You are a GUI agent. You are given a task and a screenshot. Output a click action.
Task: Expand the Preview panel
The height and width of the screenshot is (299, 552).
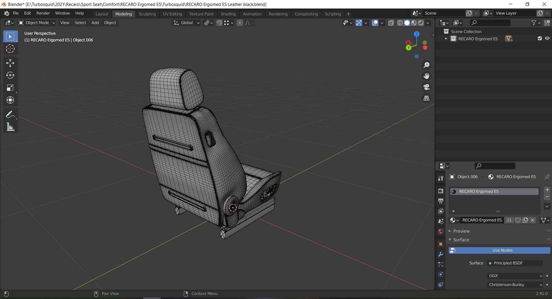tap(461, 231)
